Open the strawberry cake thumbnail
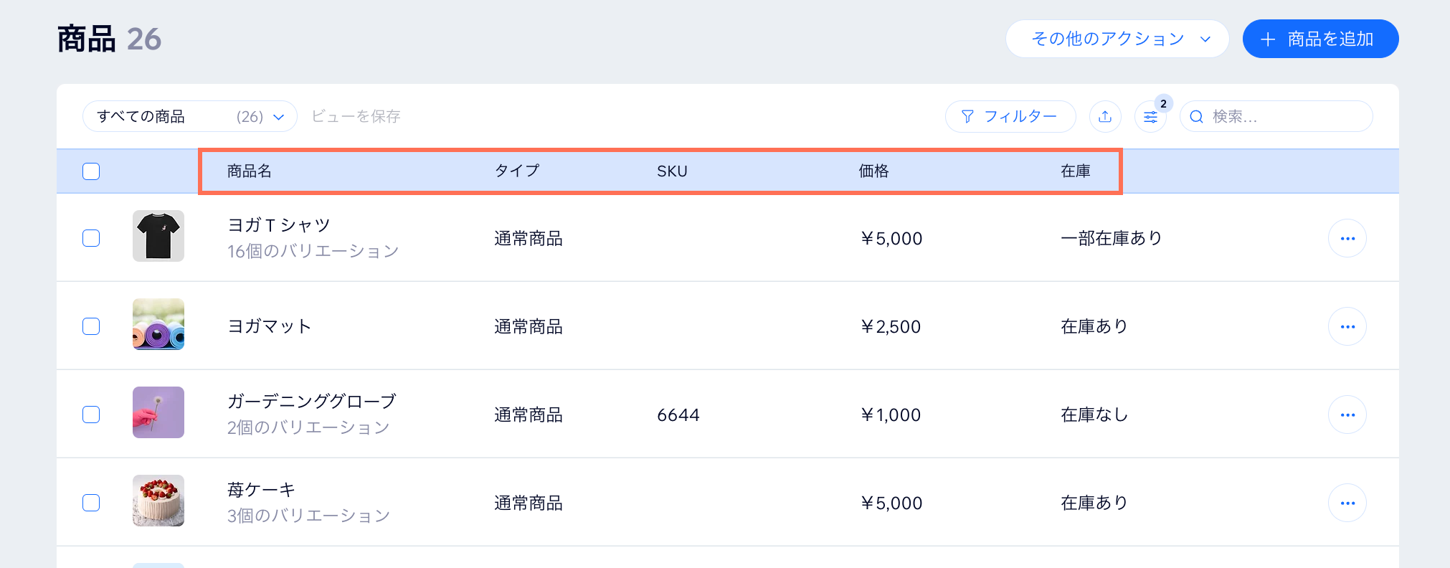The height and width of the screenshot is (568, 1450). pos(158,501)
